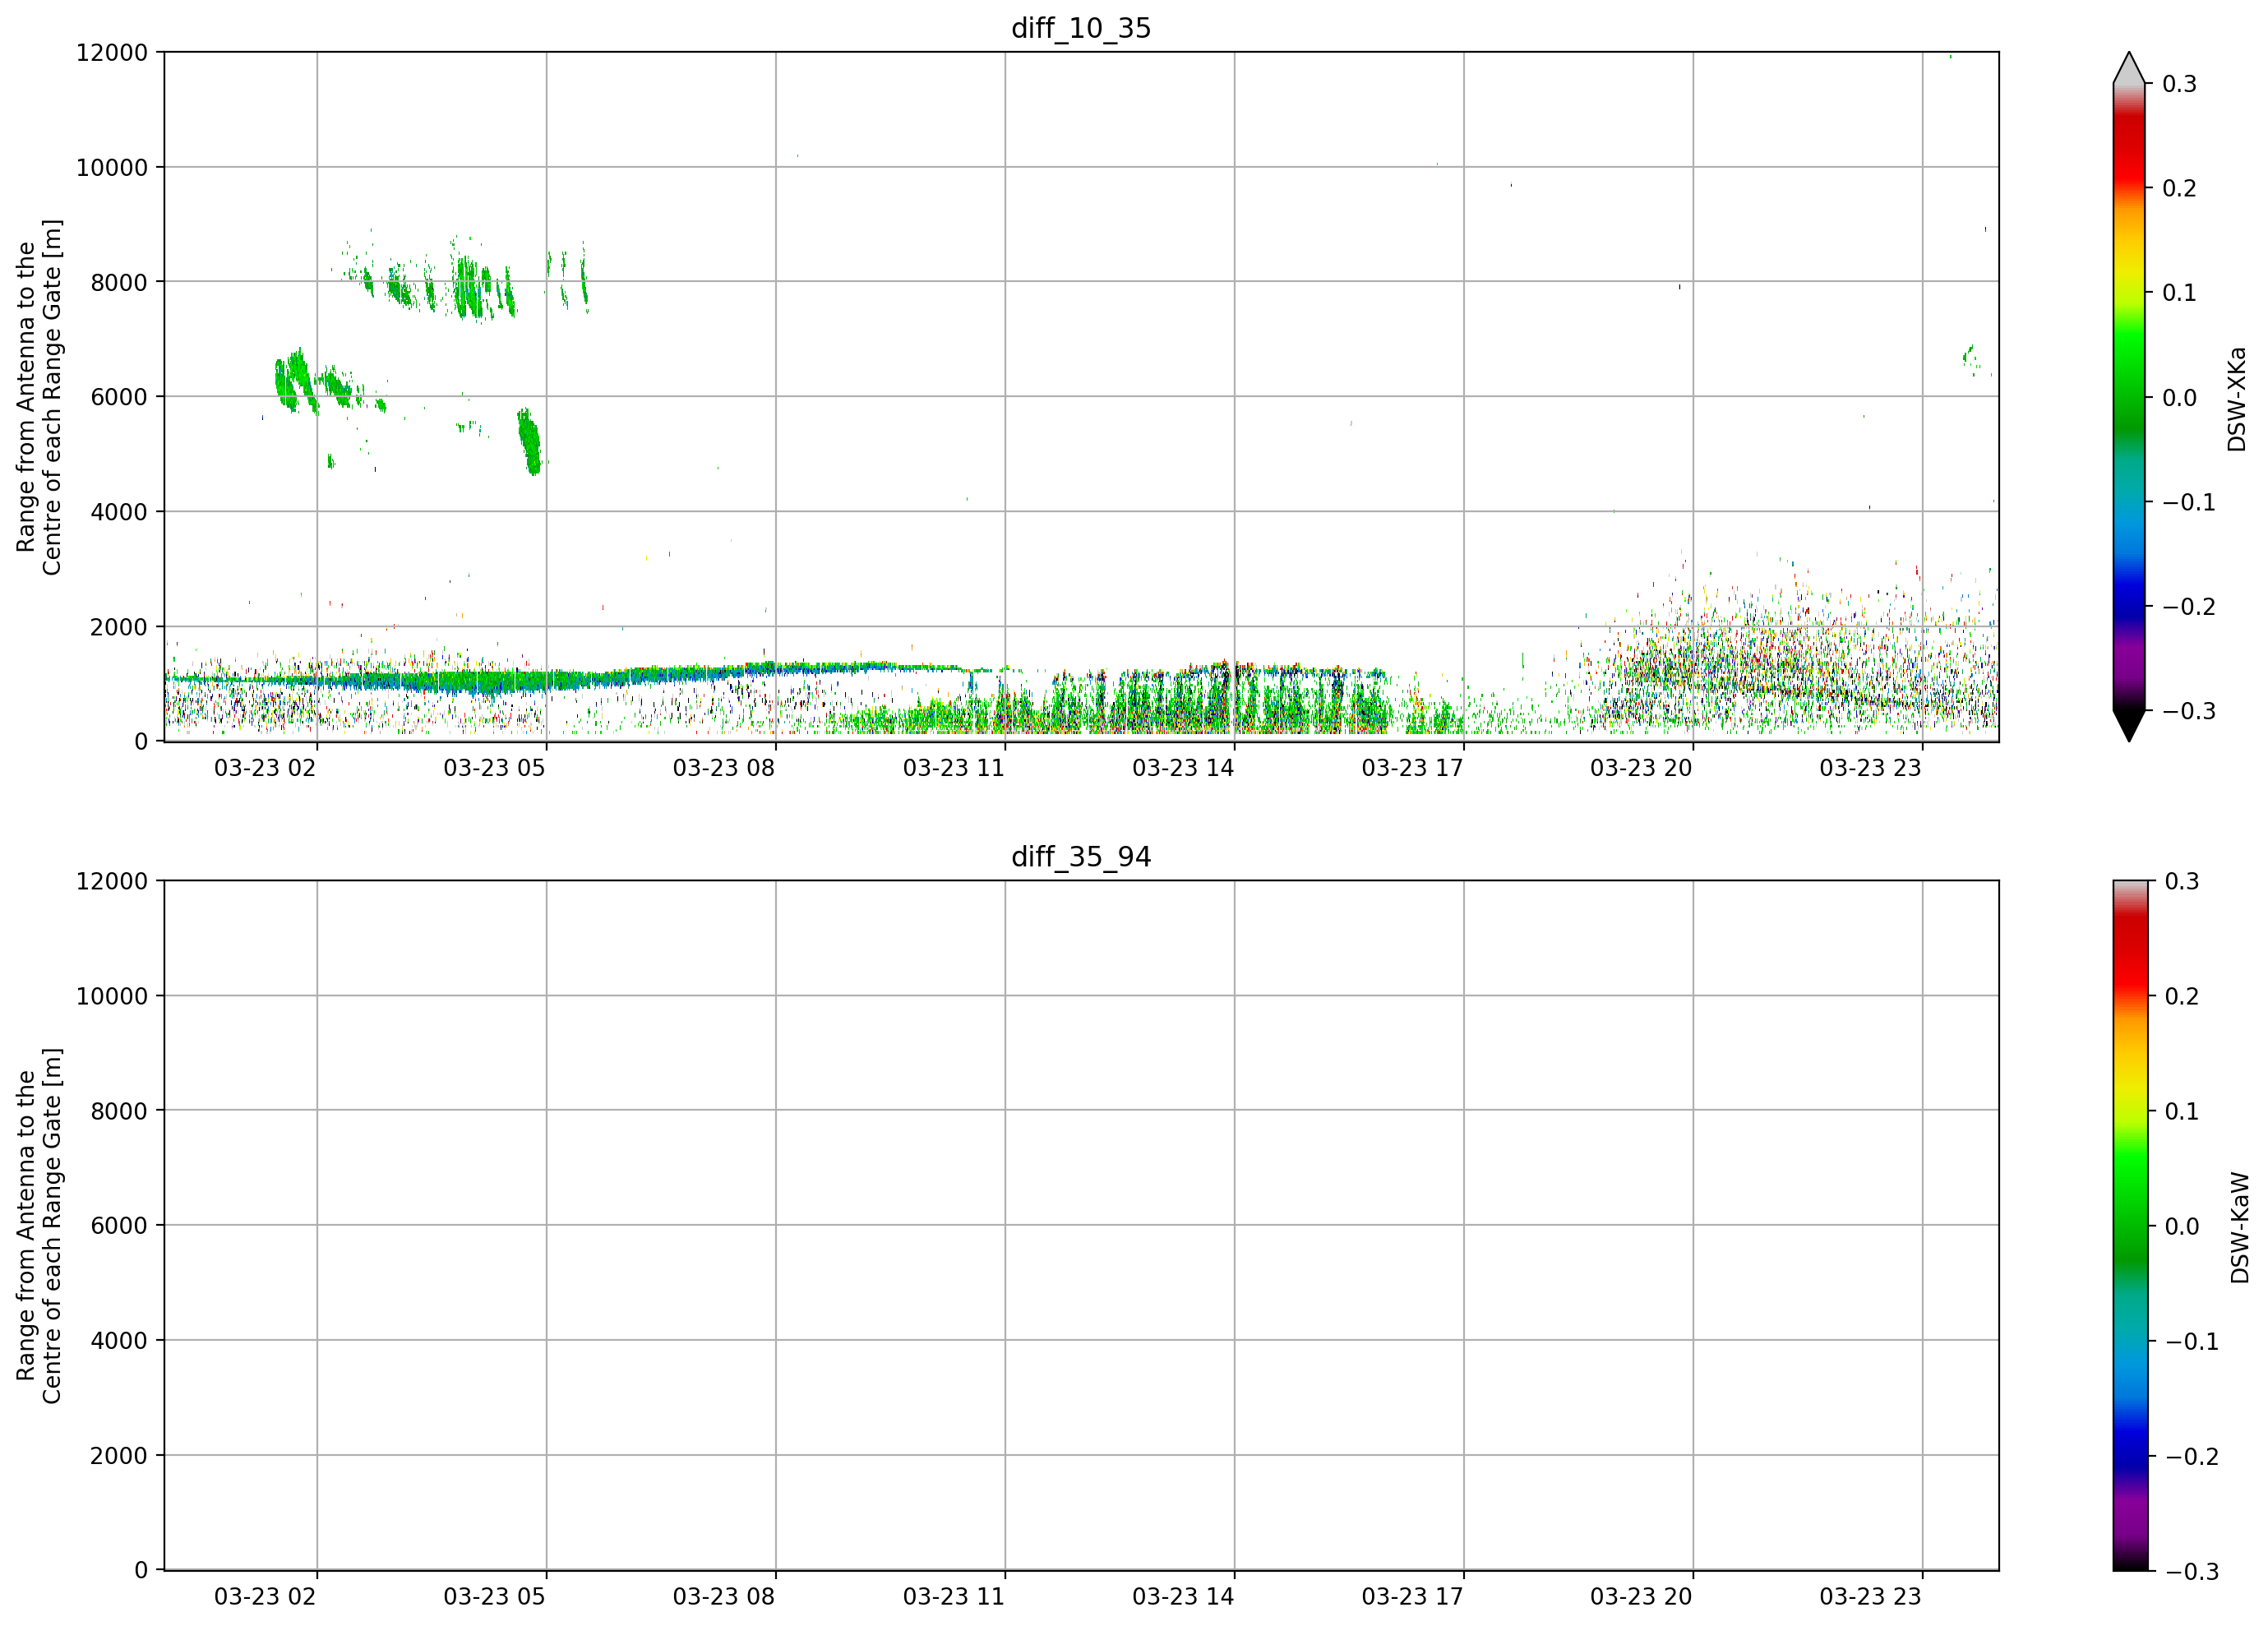
Task: Click the upper colorbar's top arrow extension
Action: (x=2129, y=67)
